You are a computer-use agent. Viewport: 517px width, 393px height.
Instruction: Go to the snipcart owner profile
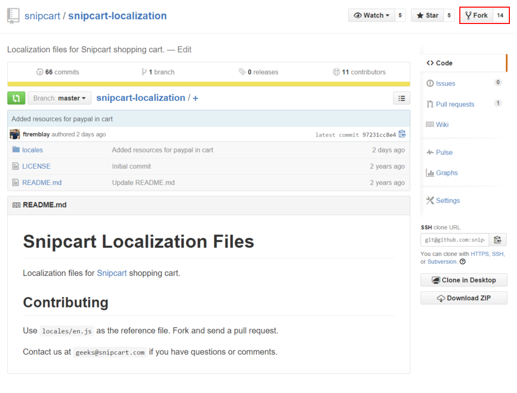42,16
